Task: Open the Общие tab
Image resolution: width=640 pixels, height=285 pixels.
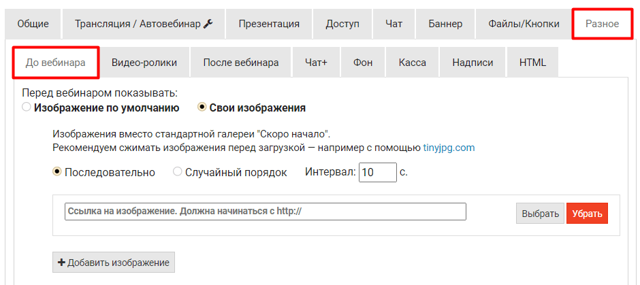Action: click(33, 24)
